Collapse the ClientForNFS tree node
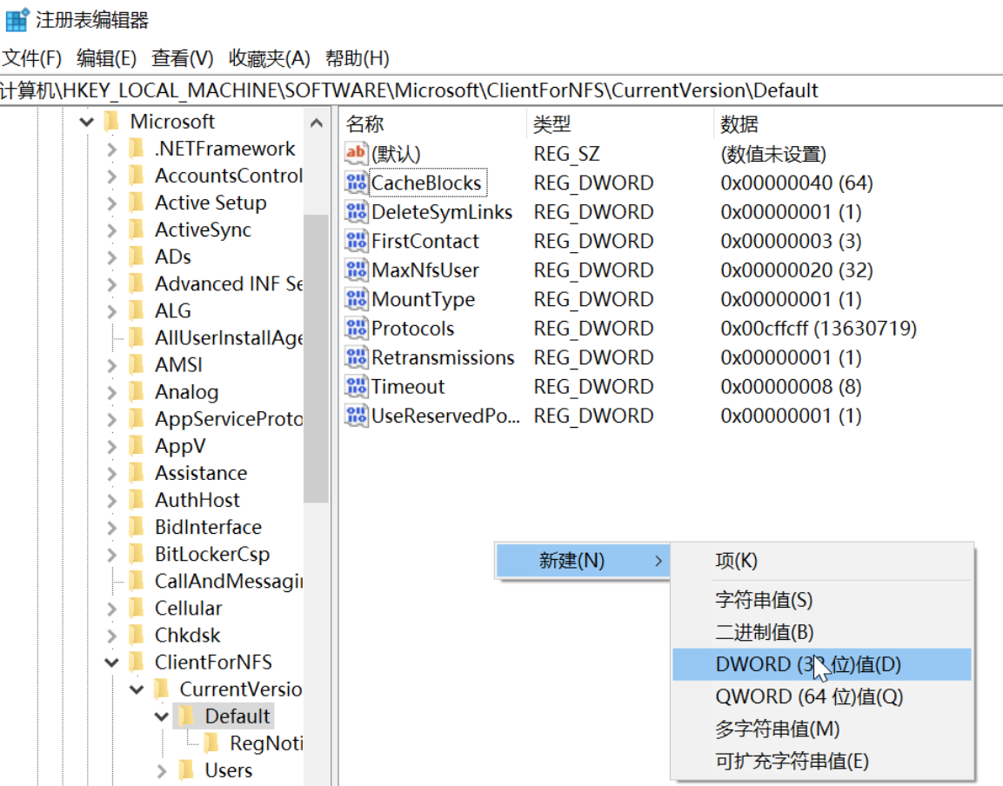Screen dimensions: 1003x786 point(111,663)
